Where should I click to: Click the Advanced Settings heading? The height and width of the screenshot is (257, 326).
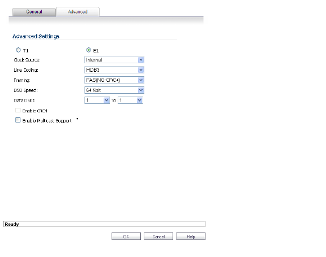[36, 37]
